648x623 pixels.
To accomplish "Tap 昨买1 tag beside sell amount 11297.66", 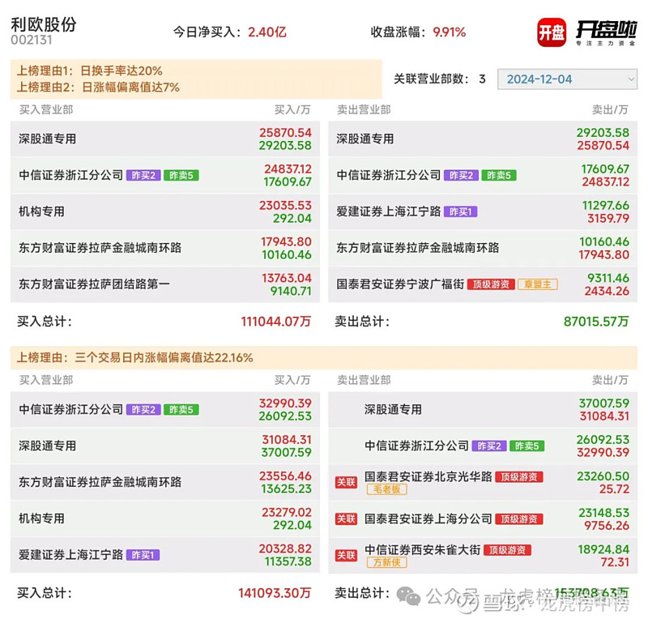I will [460, 212].
